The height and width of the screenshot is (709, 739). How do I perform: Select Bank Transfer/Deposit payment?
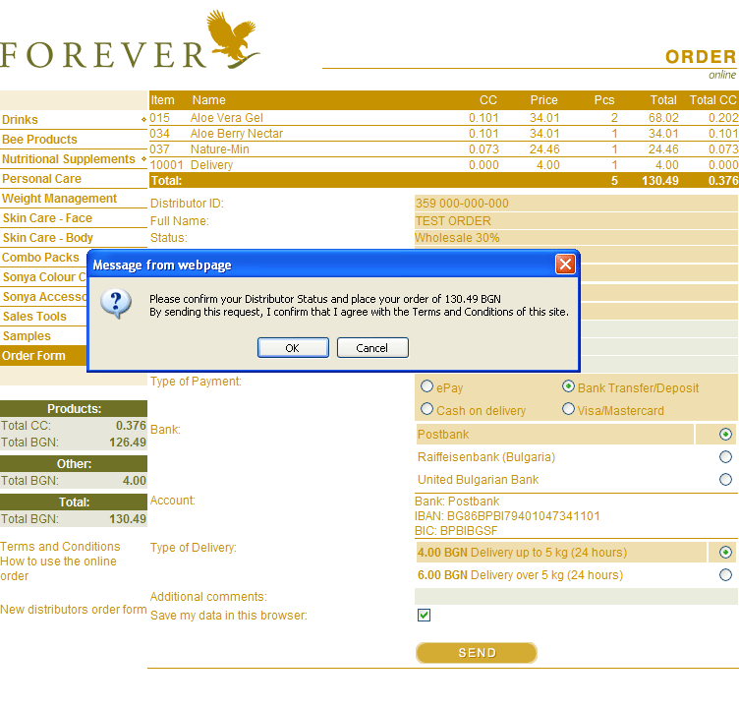pos(568,386)
